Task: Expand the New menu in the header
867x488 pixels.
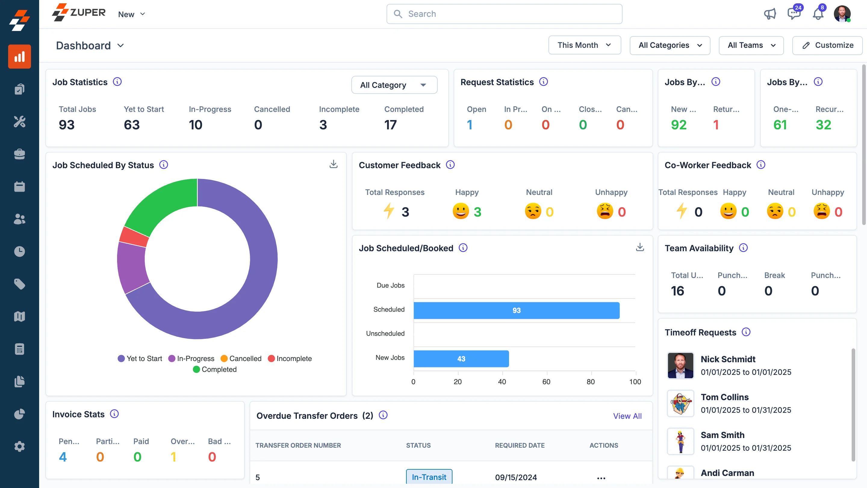Action: [131, 14]
